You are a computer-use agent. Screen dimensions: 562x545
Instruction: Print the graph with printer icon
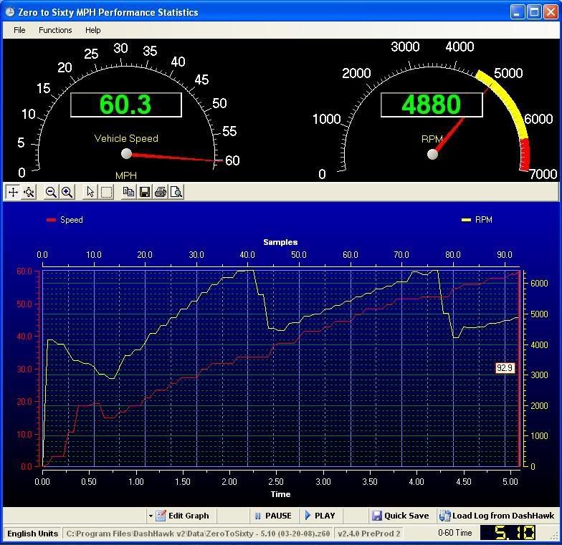161,192
